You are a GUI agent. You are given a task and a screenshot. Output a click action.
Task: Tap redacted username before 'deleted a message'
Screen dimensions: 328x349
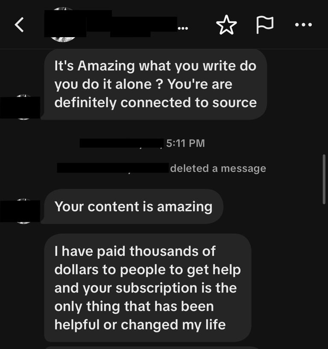[x=113, y=168]
